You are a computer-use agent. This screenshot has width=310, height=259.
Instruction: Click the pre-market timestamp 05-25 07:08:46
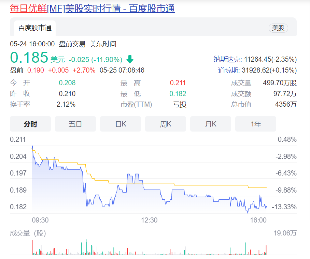122,70
